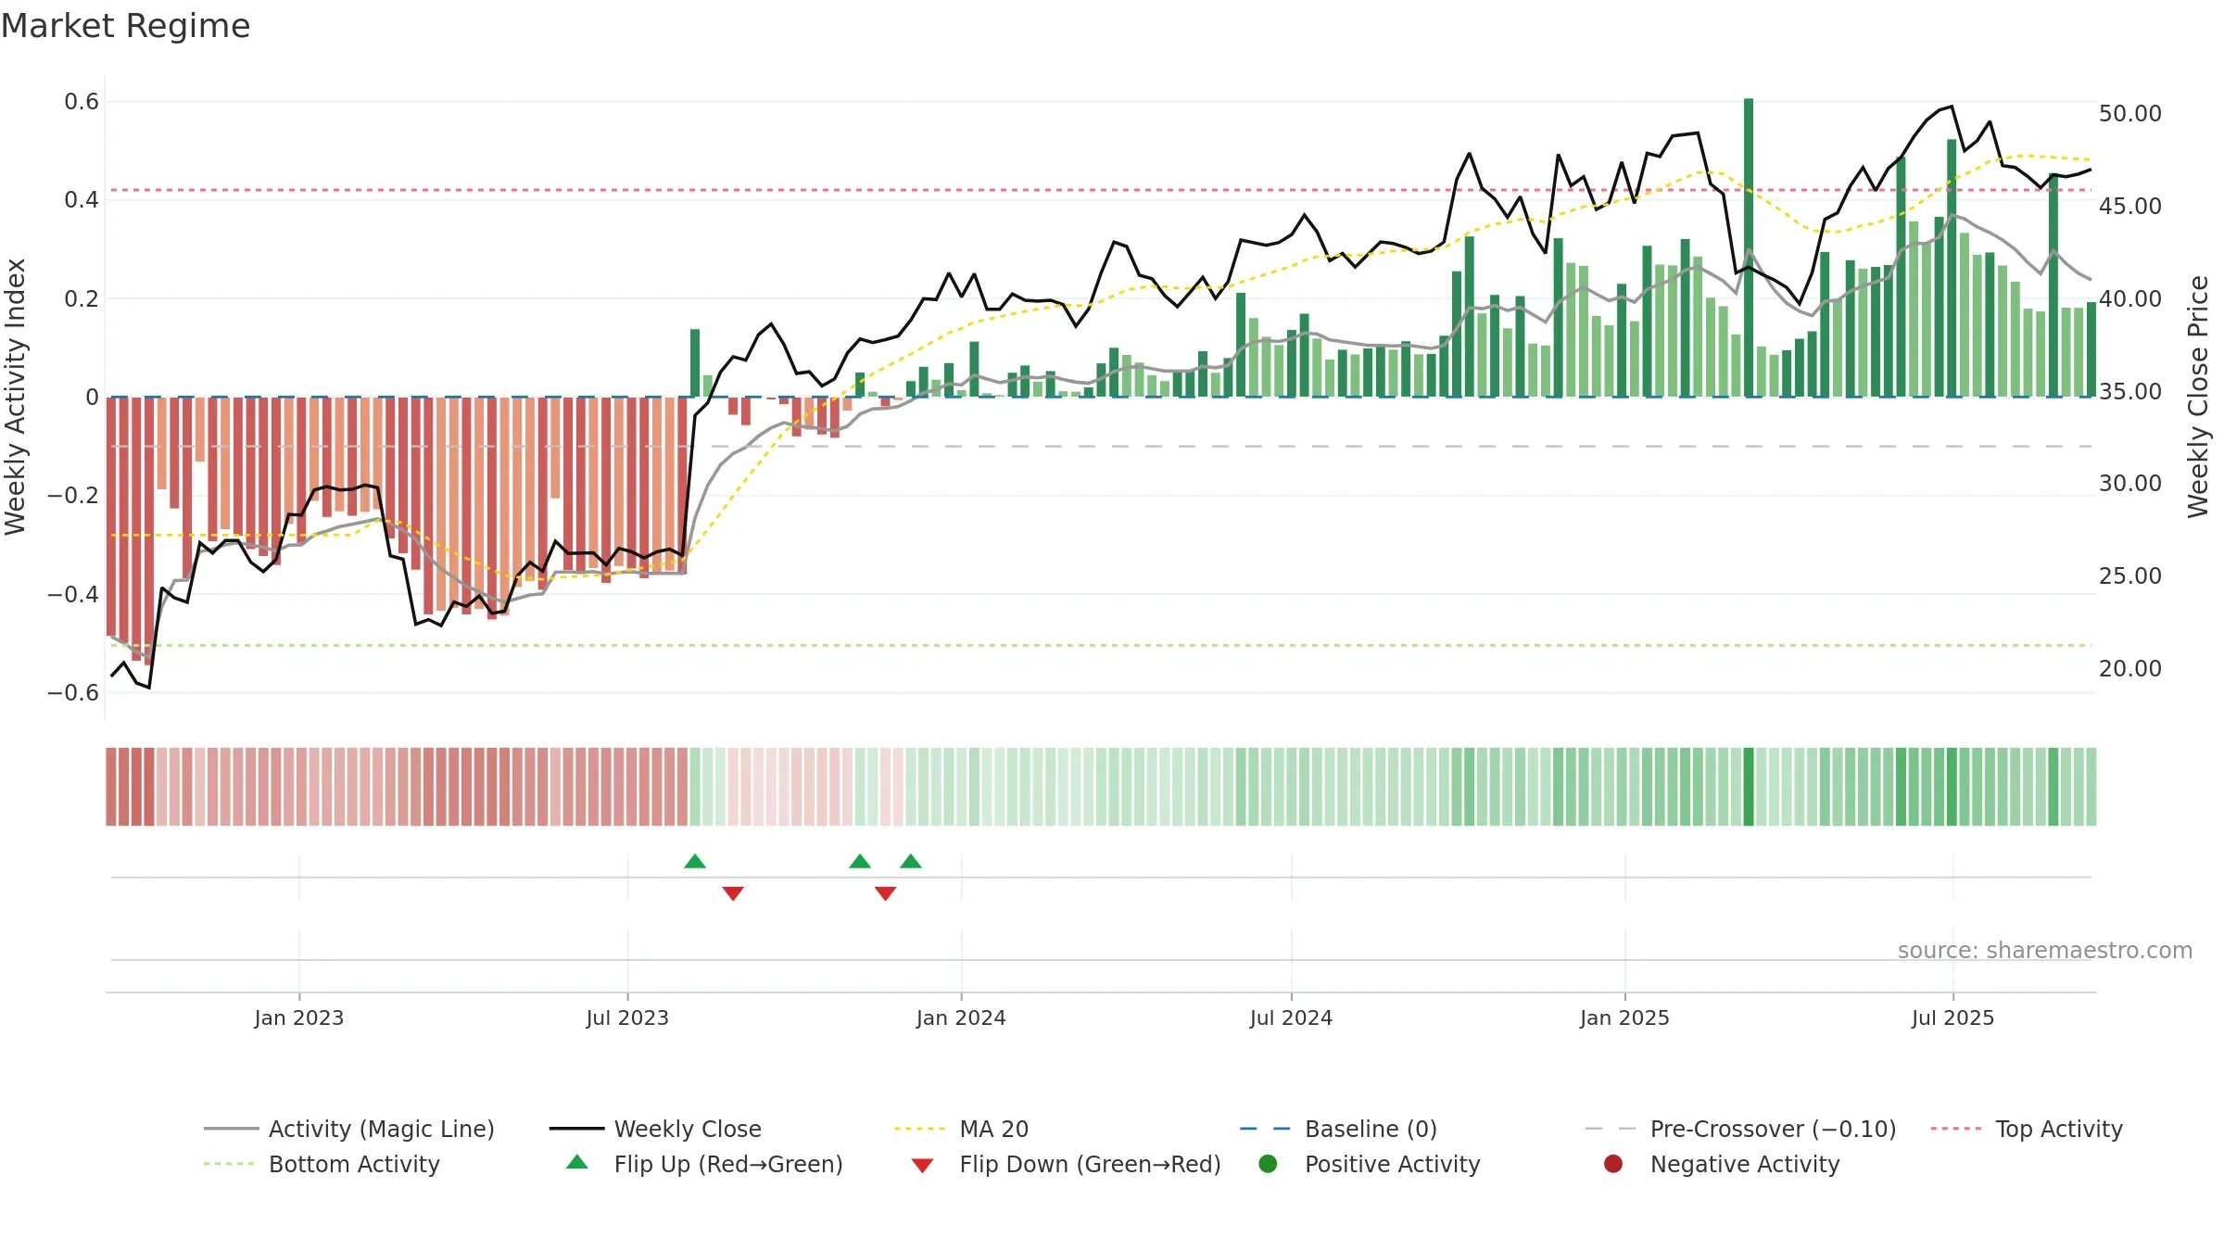Click the Weekly Close Price axis title
Screen dimensions: 2224x1251
pyautogui.click(x=2198, y=397)
